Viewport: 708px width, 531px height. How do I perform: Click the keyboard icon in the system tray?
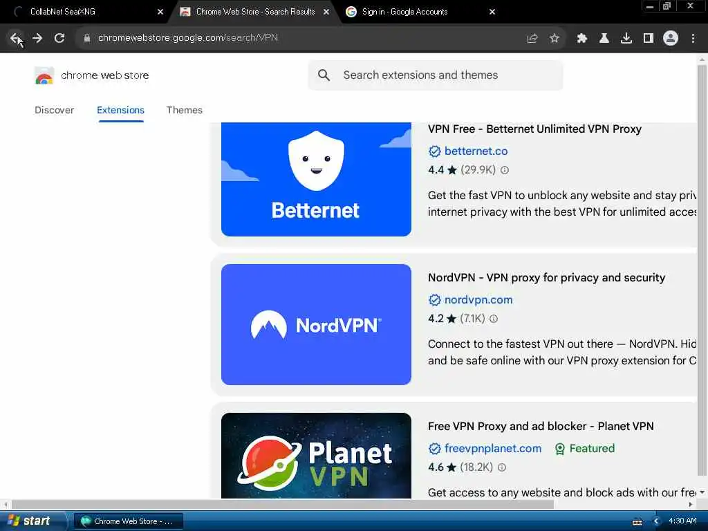[637, 522]
